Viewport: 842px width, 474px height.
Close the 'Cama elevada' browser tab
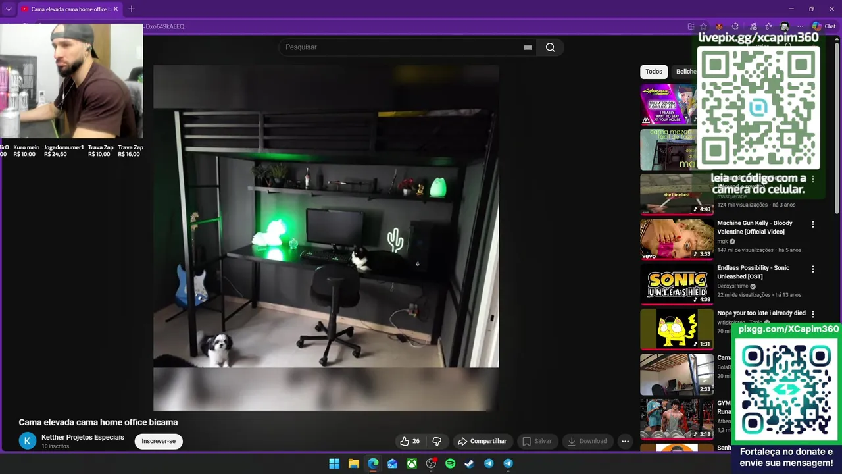click(x=116, y=9)
